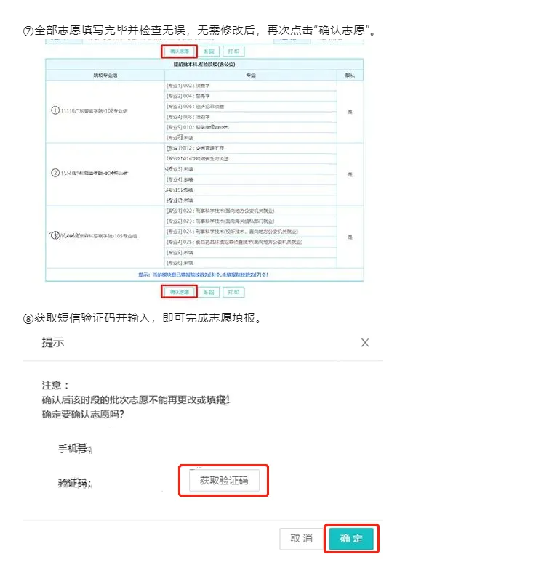Click 返回 button above the table
This screenshot has width=549, height=565.
click(208, 52)
